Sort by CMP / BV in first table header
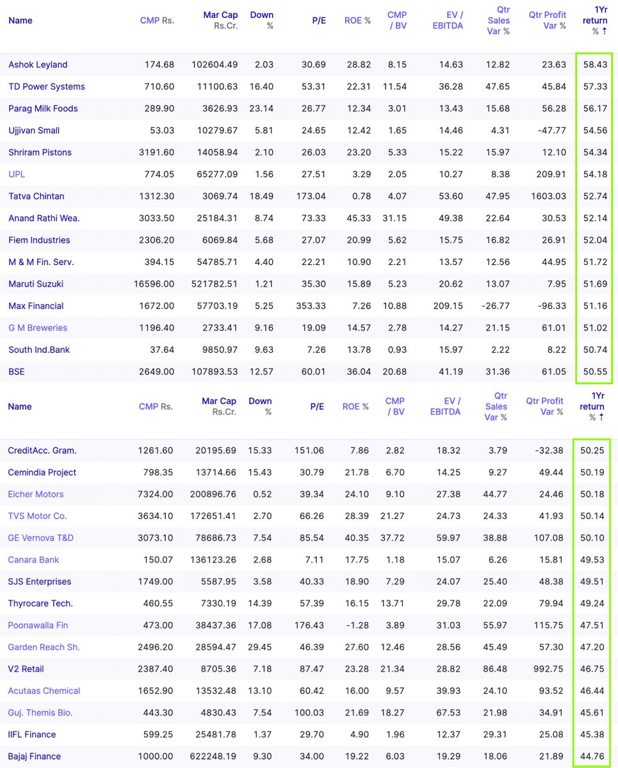Screen dimensions: 618x768 397,20
